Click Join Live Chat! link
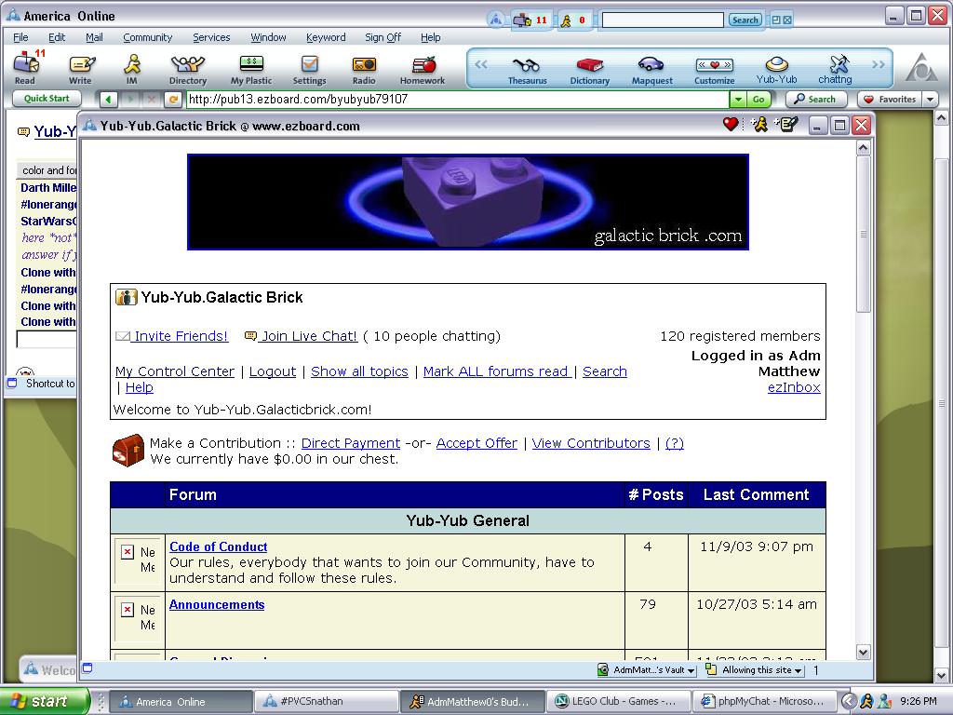Viewport: 953px width, 715px height. point(309,336)
